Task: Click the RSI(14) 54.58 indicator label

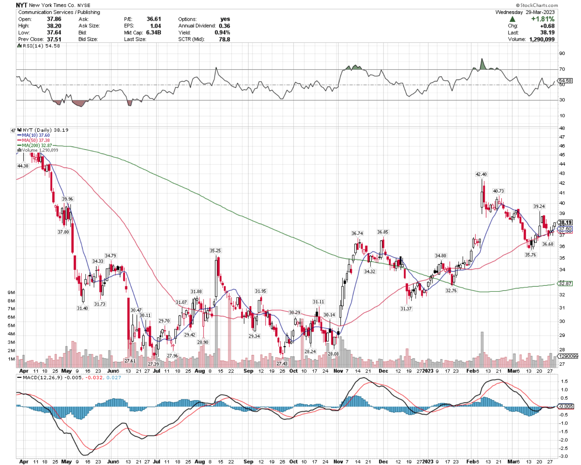Action: coord(41,46)
